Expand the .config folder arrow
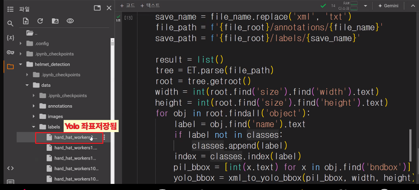The height and width of the screenshot is (190, 419). pyautogui.click(x=21, y=44)
